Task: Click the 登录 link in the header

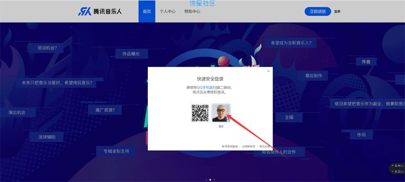Action: point(337,12)
